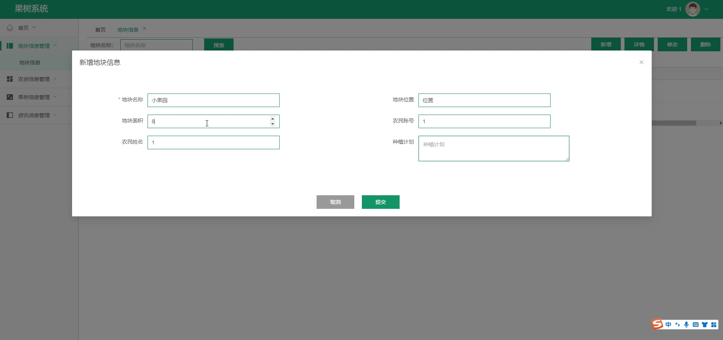This screenshot has width=723, height=340.
Task: Switch to the 地块信息 tab
Action: coord(128,30)
